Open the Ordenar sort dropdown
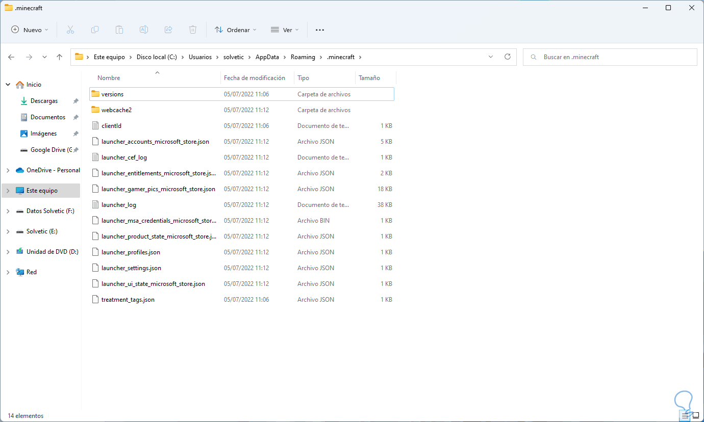This screenshot has height=422, width=704. click(x=235, y=30)
